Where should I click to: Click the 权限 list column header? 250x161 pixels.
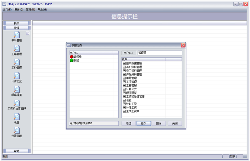tap(143, 59)
